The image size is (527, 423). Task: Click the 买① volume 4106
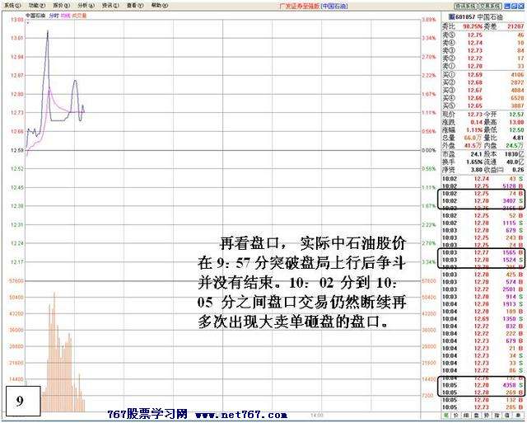517,75
